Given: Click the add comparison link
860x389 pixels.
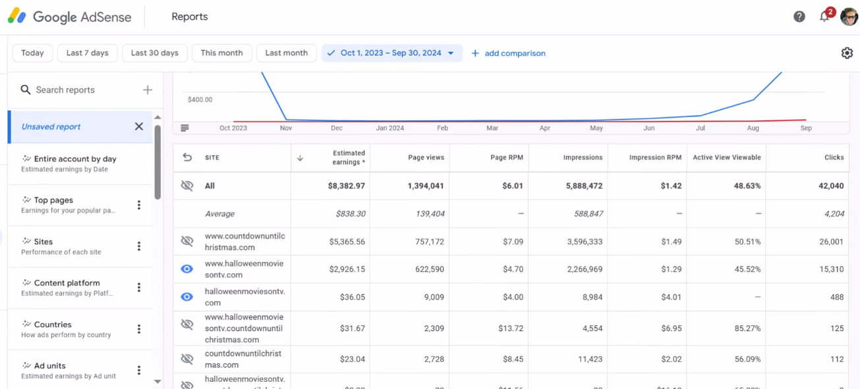Looking at the screenshot, I should [x=515, y=53].
